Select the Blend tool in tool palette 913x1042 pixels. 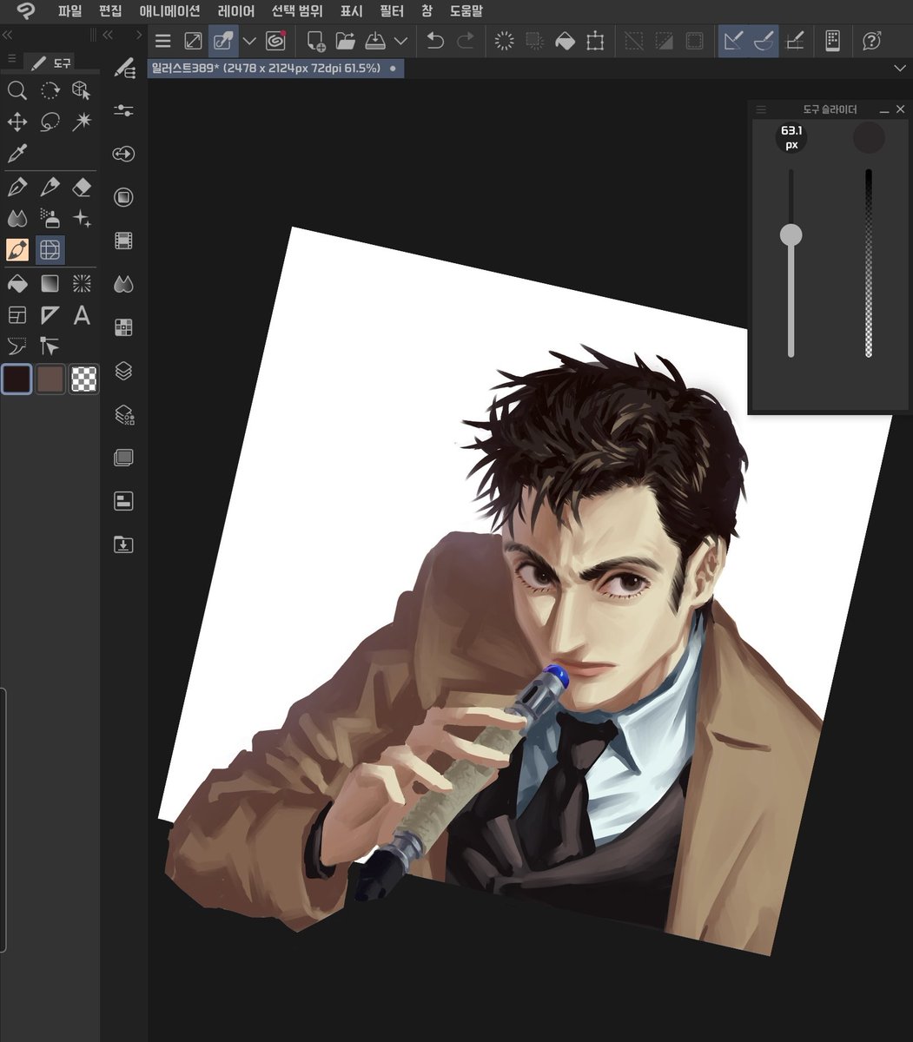(x=17, y=218)
